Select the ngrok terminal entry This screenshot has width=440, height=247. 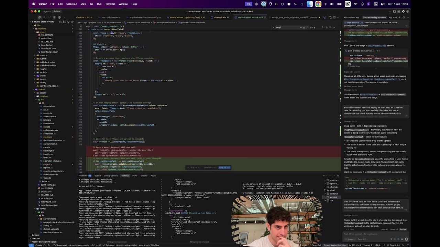(x=332, y=184)
